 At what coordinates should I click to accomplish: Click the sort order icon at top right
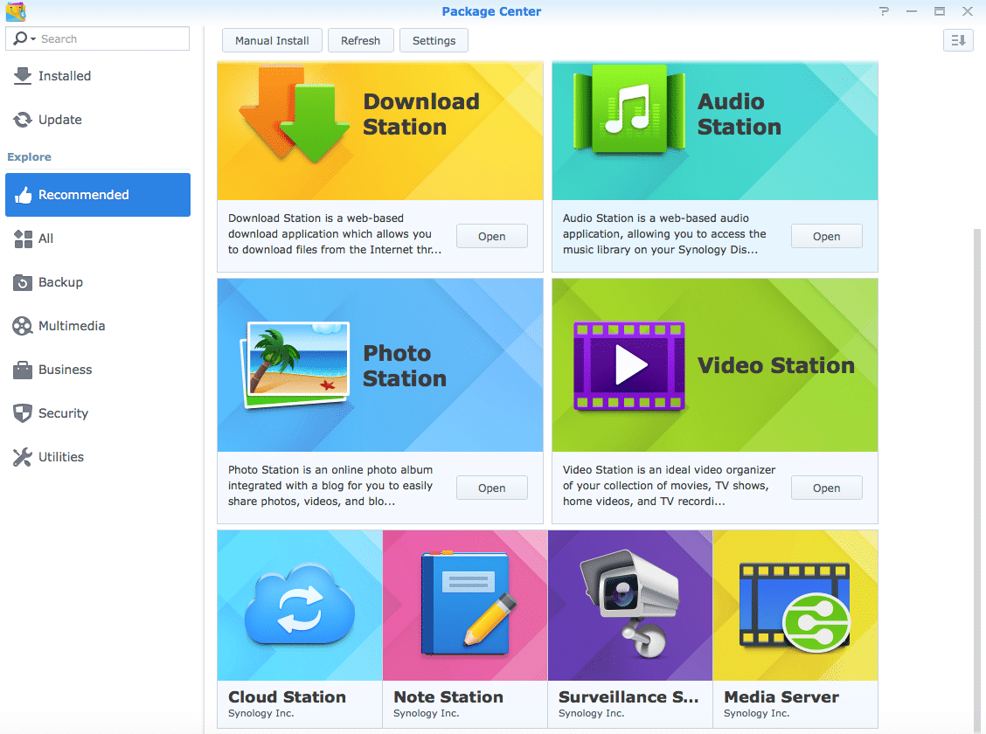tap(958, 41)
